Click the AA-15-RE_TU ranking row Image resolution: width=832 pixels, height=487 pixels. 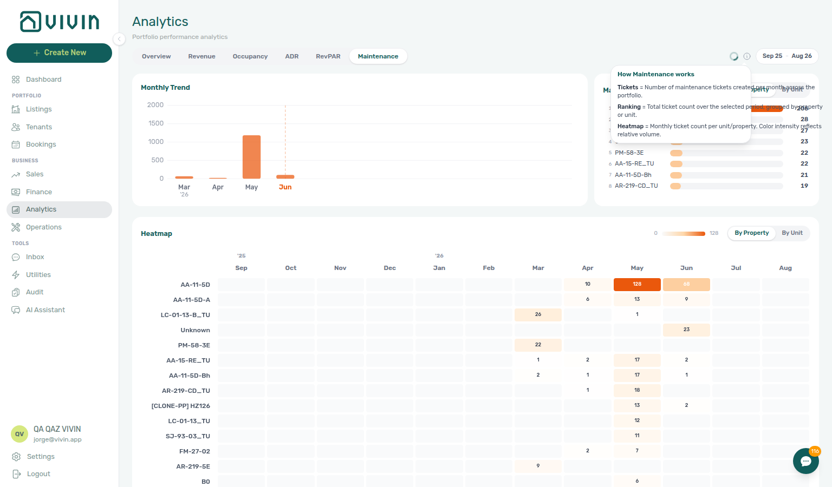click(x=708, y=164)
